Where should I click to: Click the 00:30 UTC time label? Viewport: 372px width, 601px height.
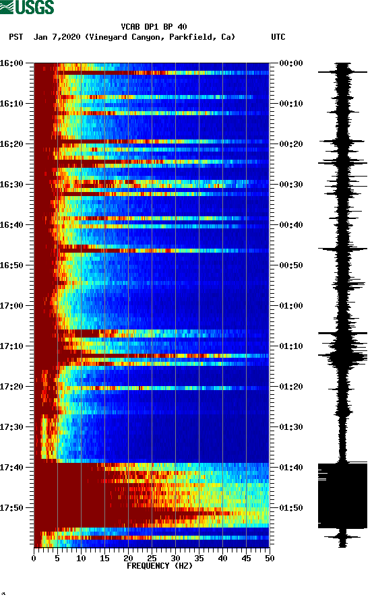click(x=291, y=185)
